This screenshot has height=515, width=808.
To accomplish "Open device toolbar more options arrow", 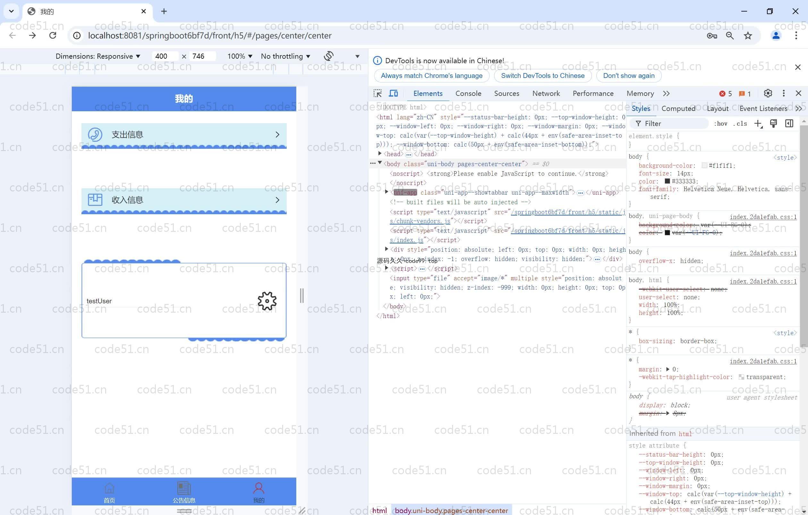I will pos(358,56).
